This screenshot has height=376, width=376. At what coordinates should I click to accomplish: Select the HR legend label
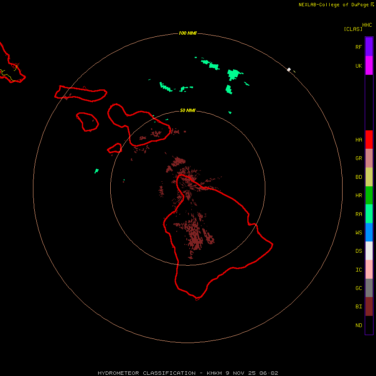(x=358, y=196)
